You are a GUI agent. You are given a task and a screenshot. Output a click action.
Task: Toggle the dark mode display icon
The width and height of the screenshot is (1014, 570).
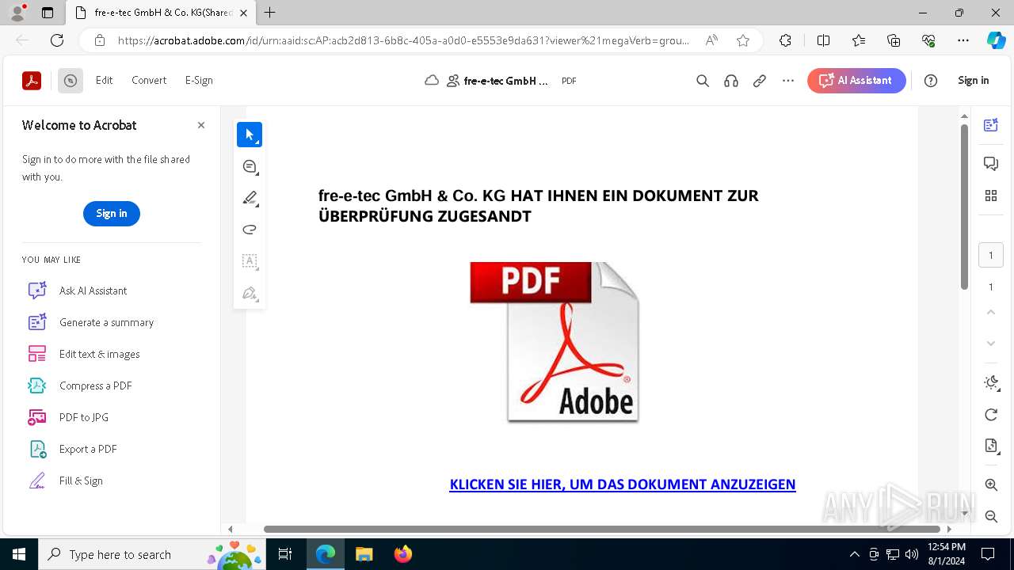click(x=991, y=383)
